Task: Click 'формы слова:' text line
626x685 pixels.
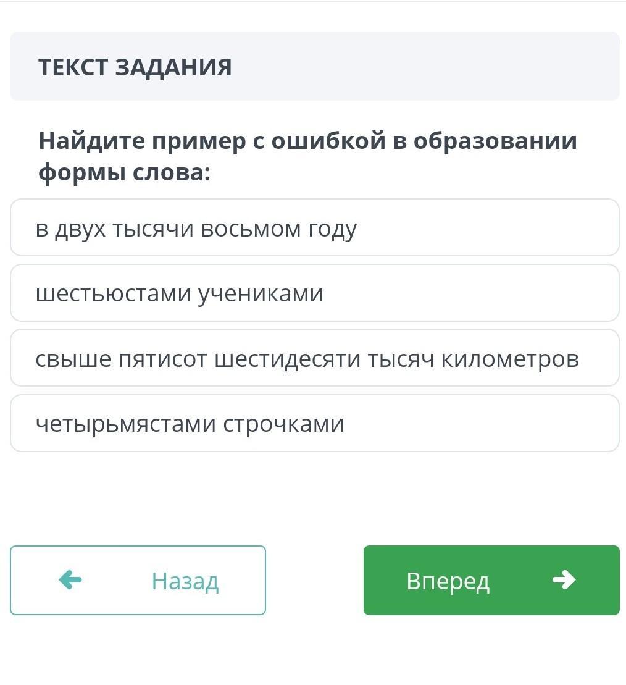Action: [x=124, y=173]
